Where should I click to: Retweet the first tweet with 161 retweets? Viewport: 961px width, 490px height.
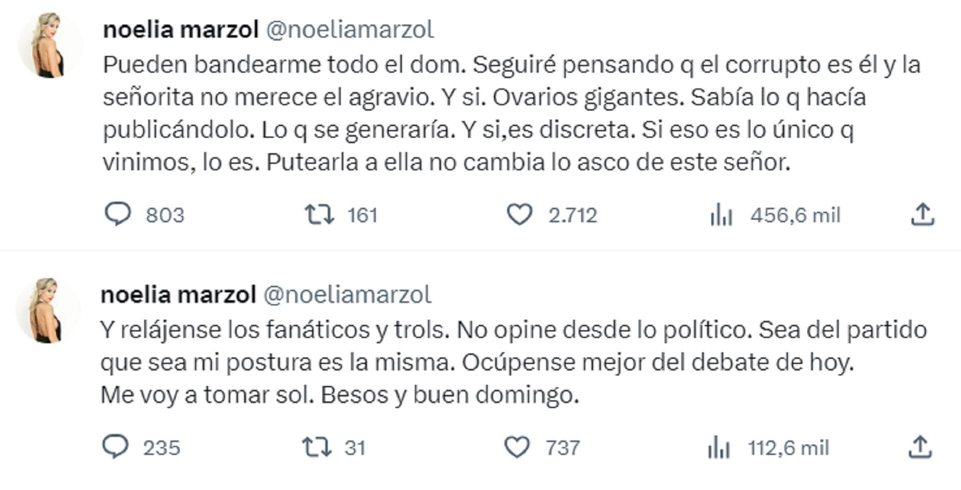[x=319, y=215]
